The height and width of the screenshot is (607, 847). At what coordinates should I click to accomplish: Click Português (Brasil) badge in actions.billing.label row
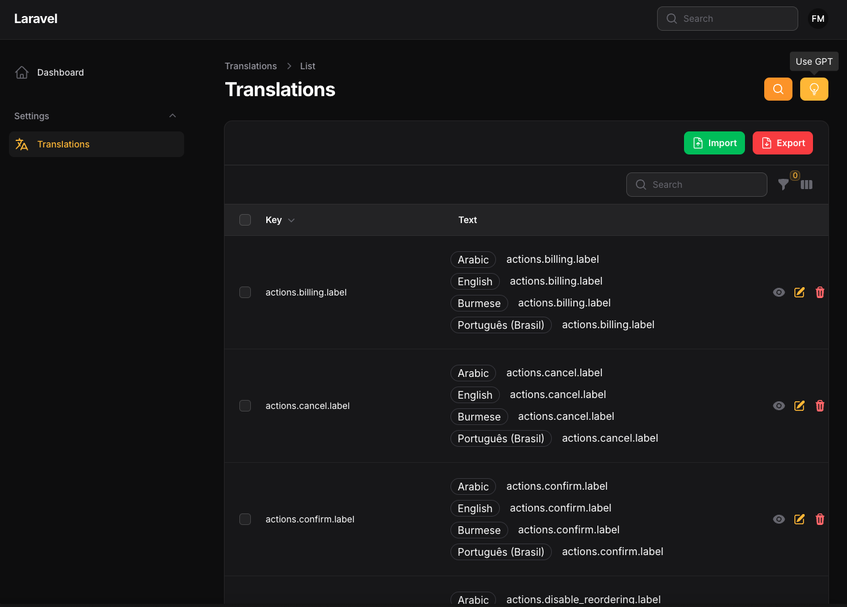point(501,325)
